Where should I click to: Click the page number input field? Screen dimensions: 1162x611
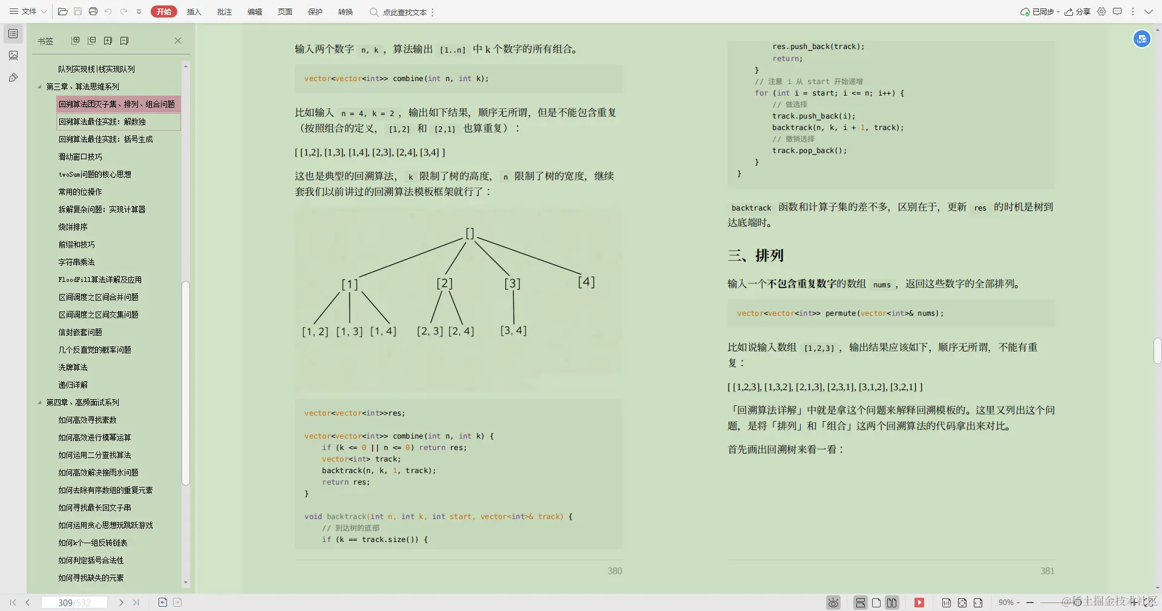(x=74, y=603)
